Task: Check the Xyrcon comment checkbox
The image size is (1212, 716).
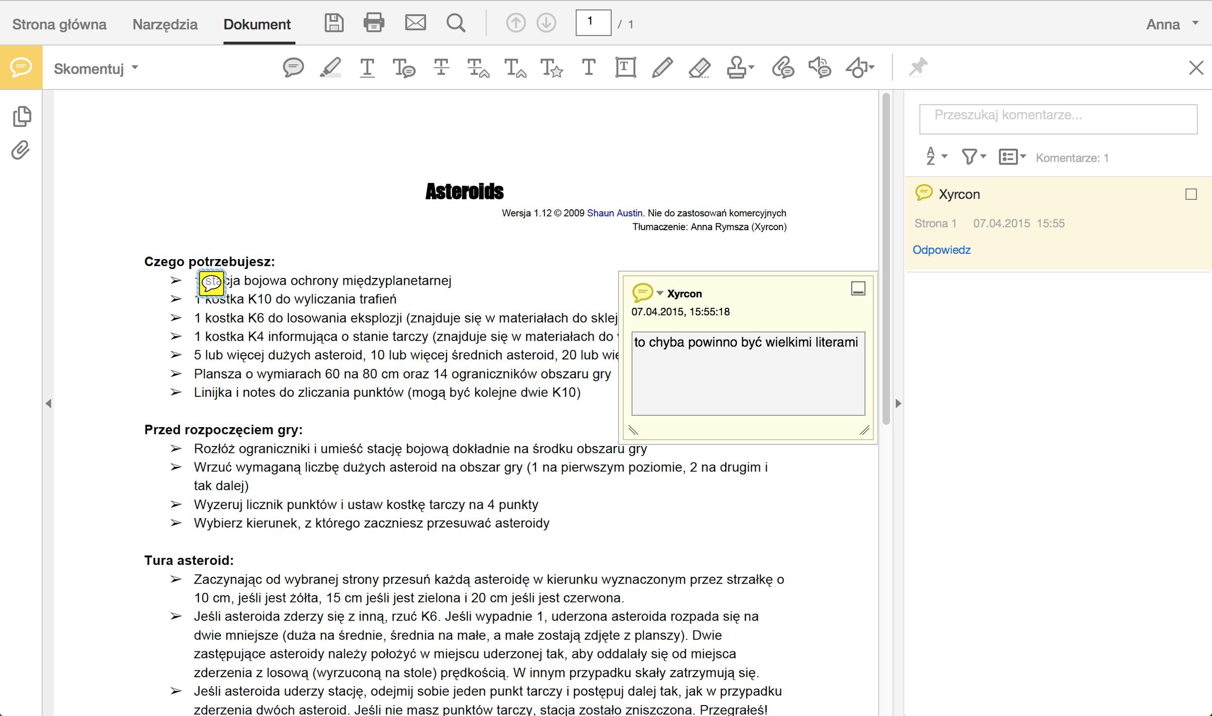Action: tap(1191, 194)
